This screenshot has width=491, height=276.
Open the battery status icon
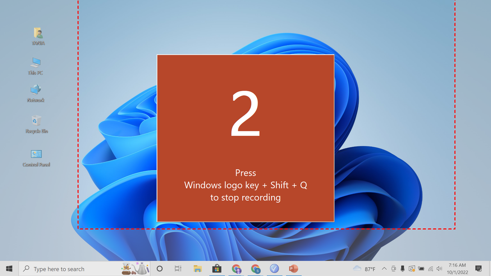[x=421, y=269]
